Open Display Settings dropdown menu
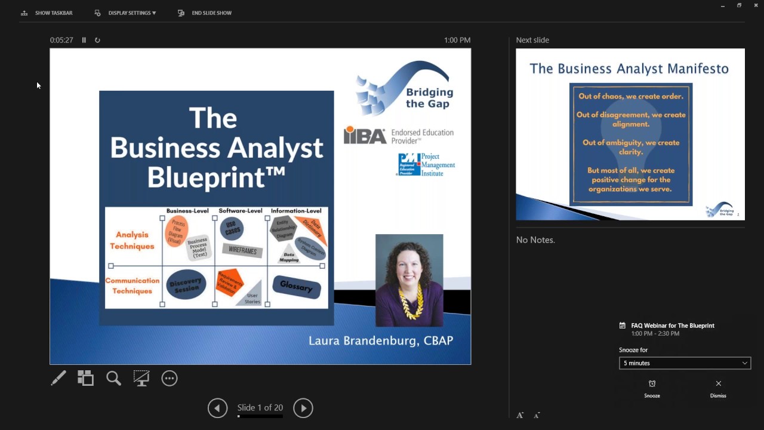 [x=125, y=13]
